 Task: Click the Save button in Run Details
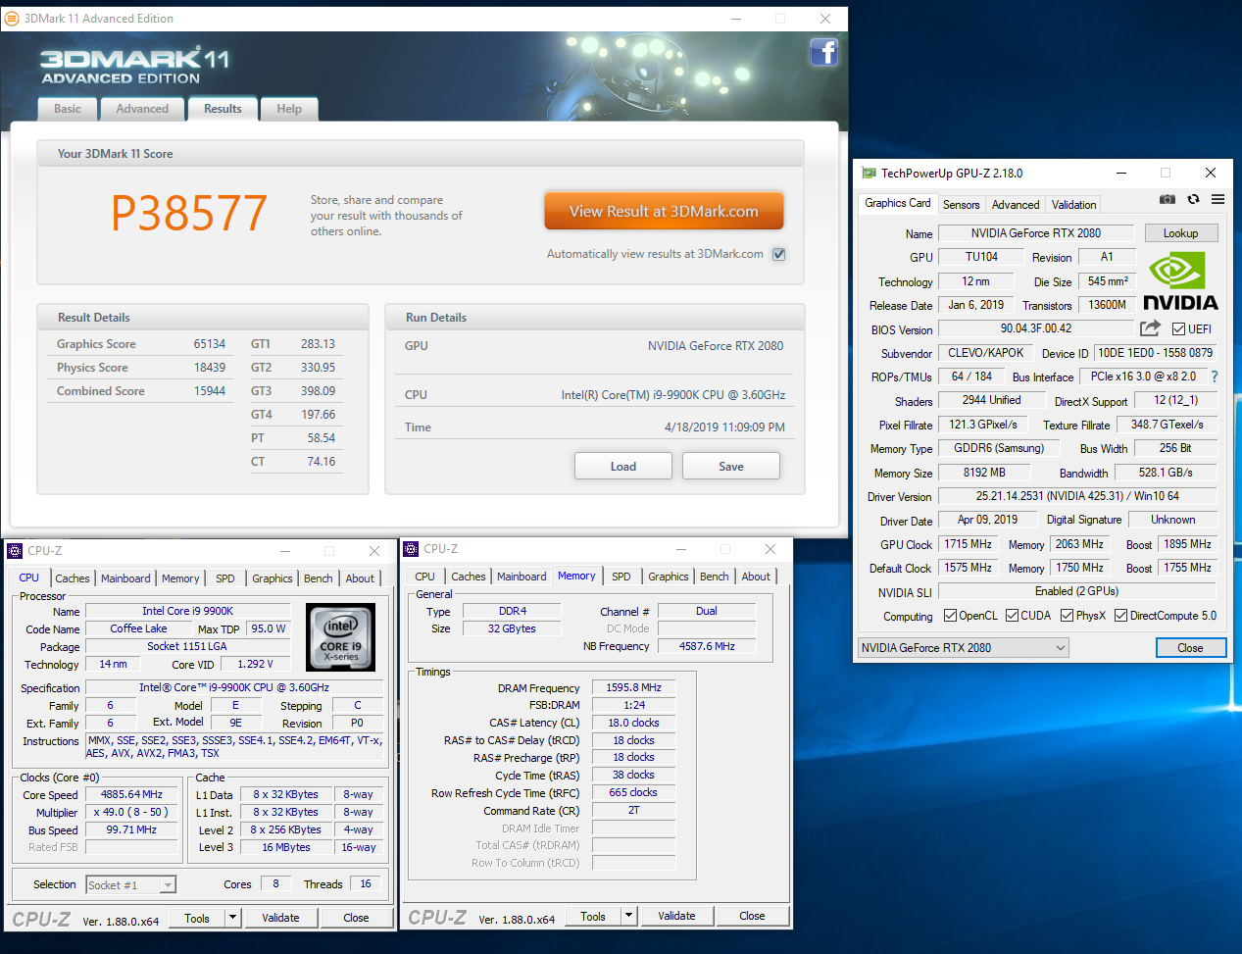731,466
